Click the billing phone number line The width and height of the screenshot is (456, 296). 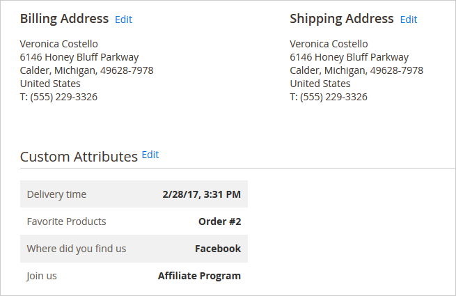pyautogui.click(x=58, y=97)
